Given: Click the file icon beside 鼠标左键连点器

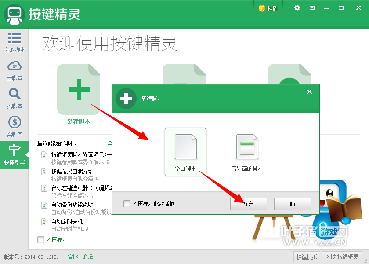Looking at the screenshot, I should (44, 188).
